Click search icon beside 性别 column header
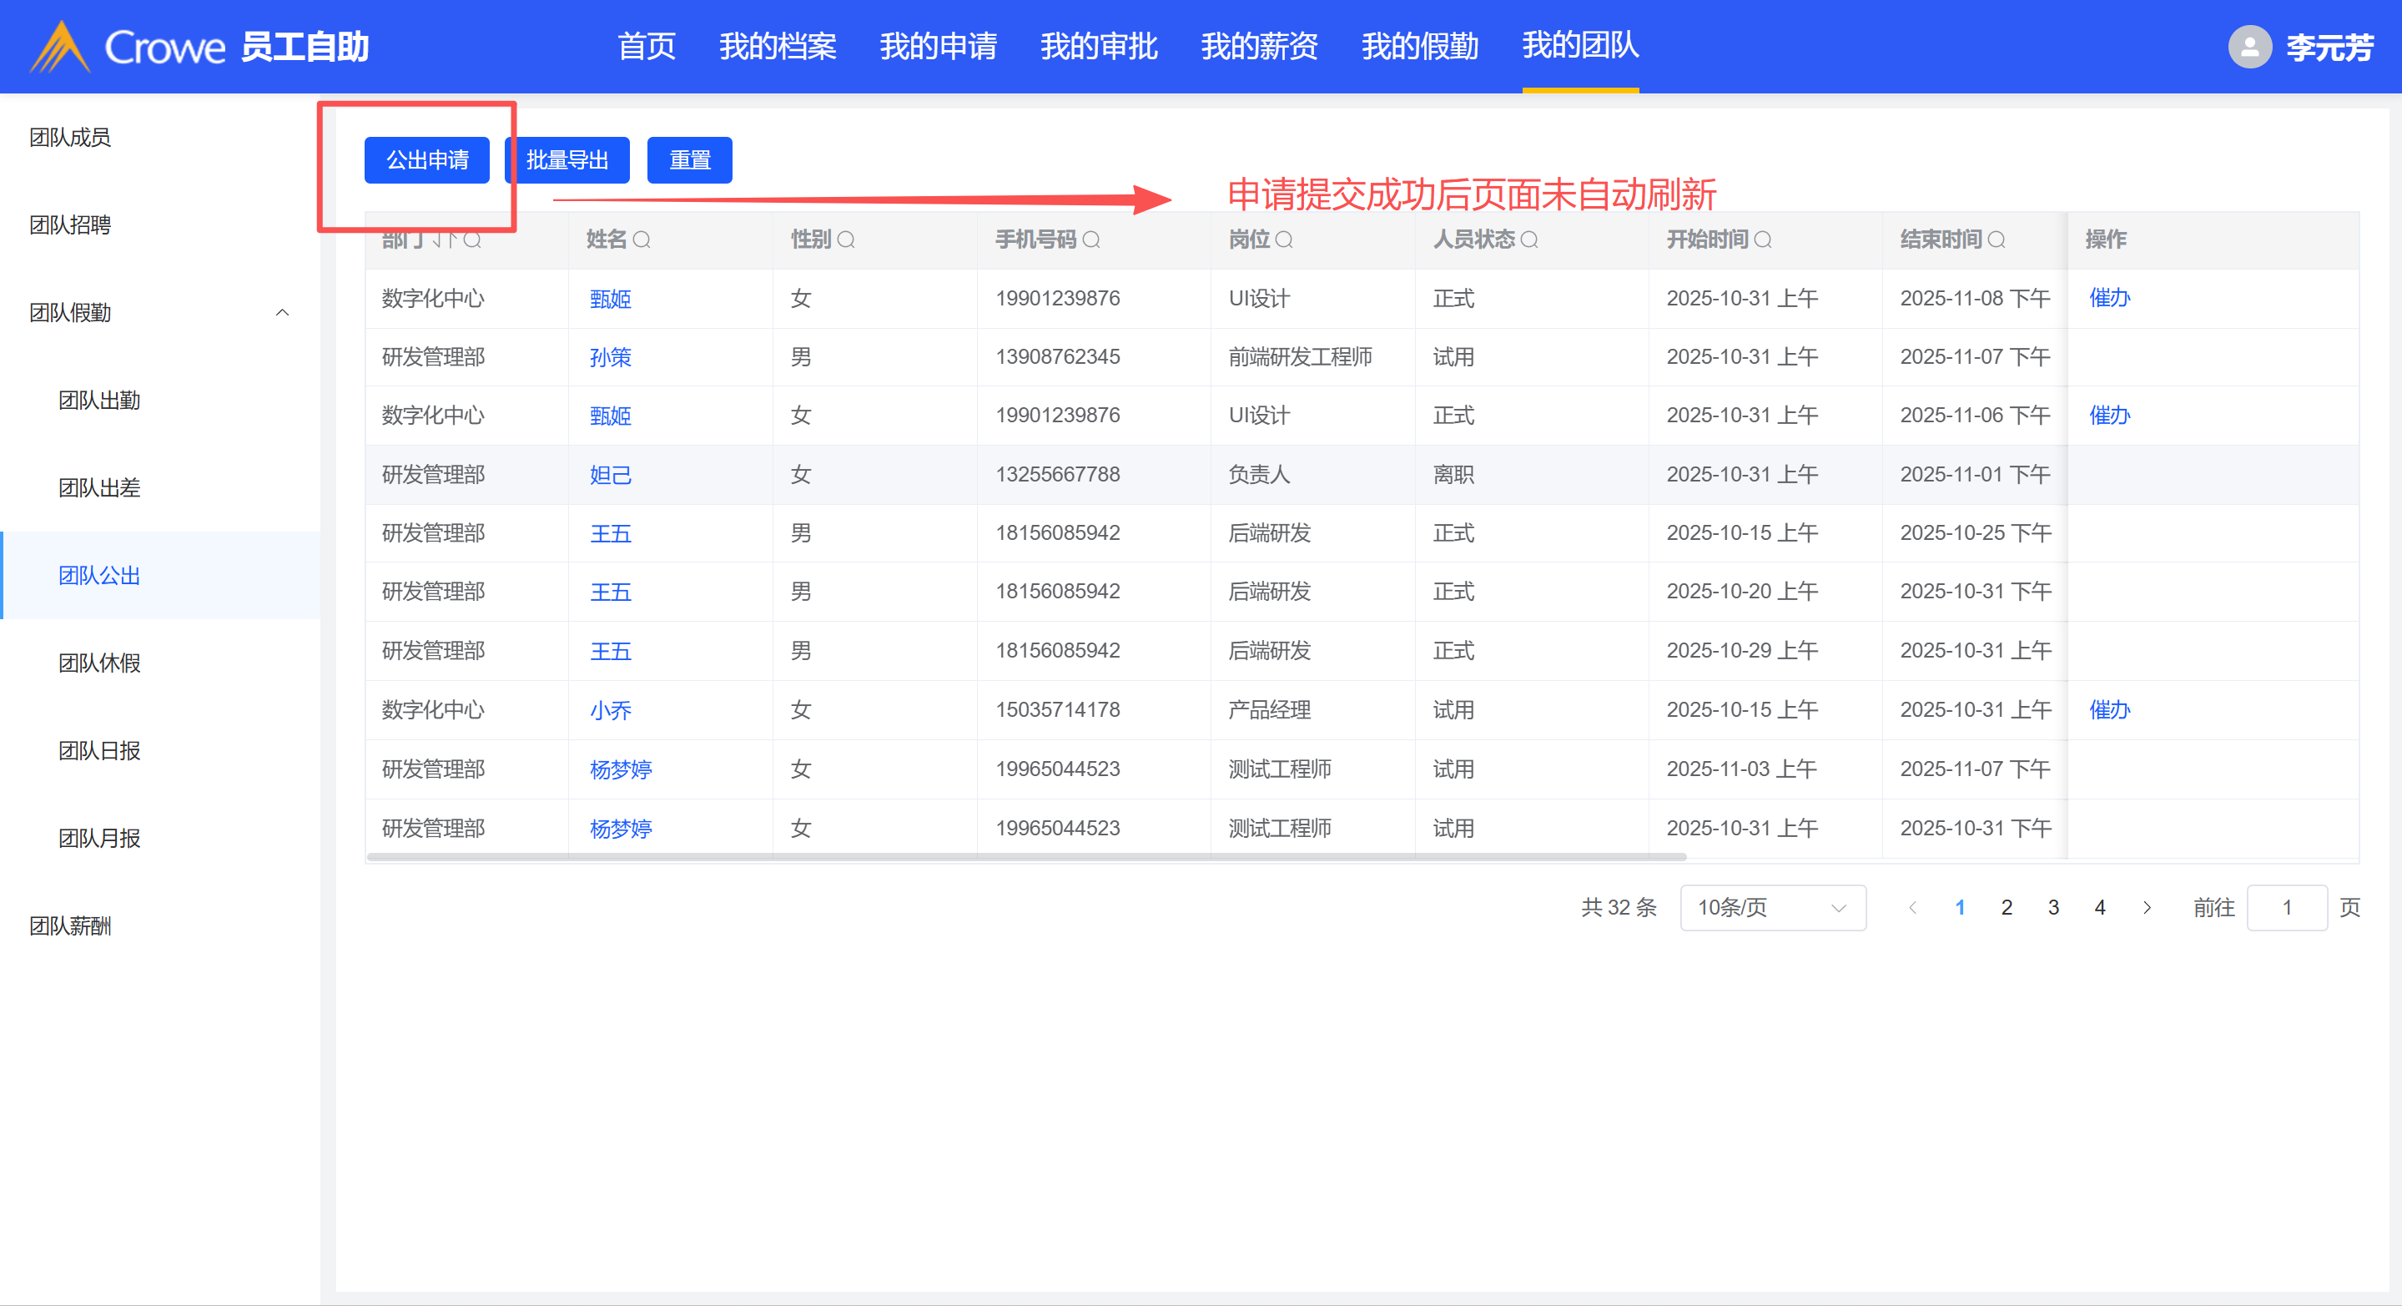2402x1306 pixels. (x=846, y=240)
